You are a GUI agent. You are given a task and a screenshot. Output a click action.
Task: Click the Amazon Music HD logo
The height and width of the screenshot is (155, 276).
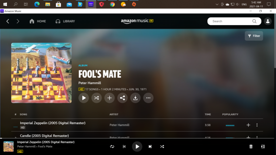[137, 21]
